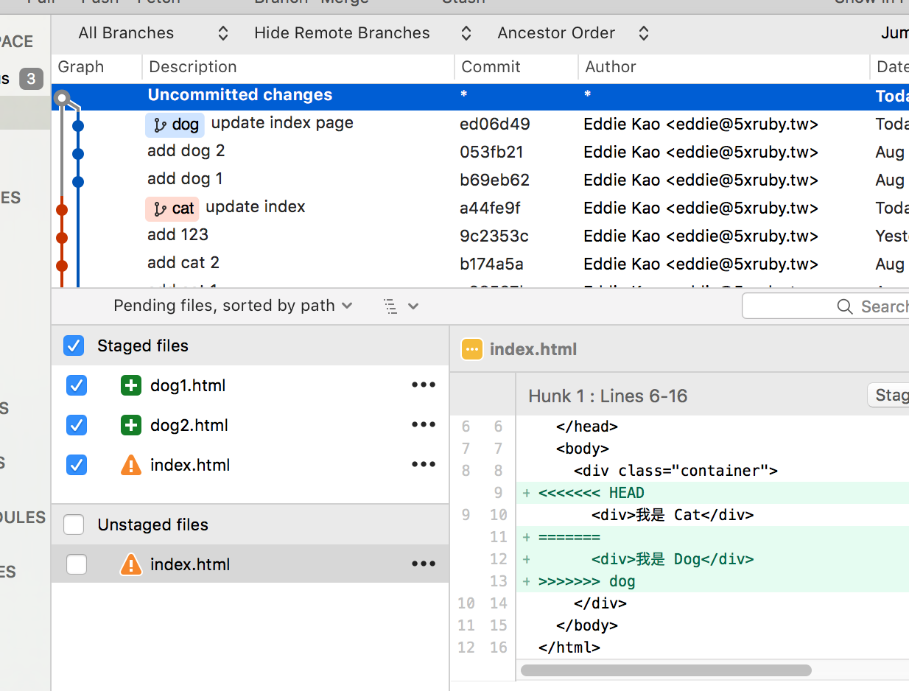Click warning icon of unstaged index.html
The image size is (909, 691).
[130, 564]
